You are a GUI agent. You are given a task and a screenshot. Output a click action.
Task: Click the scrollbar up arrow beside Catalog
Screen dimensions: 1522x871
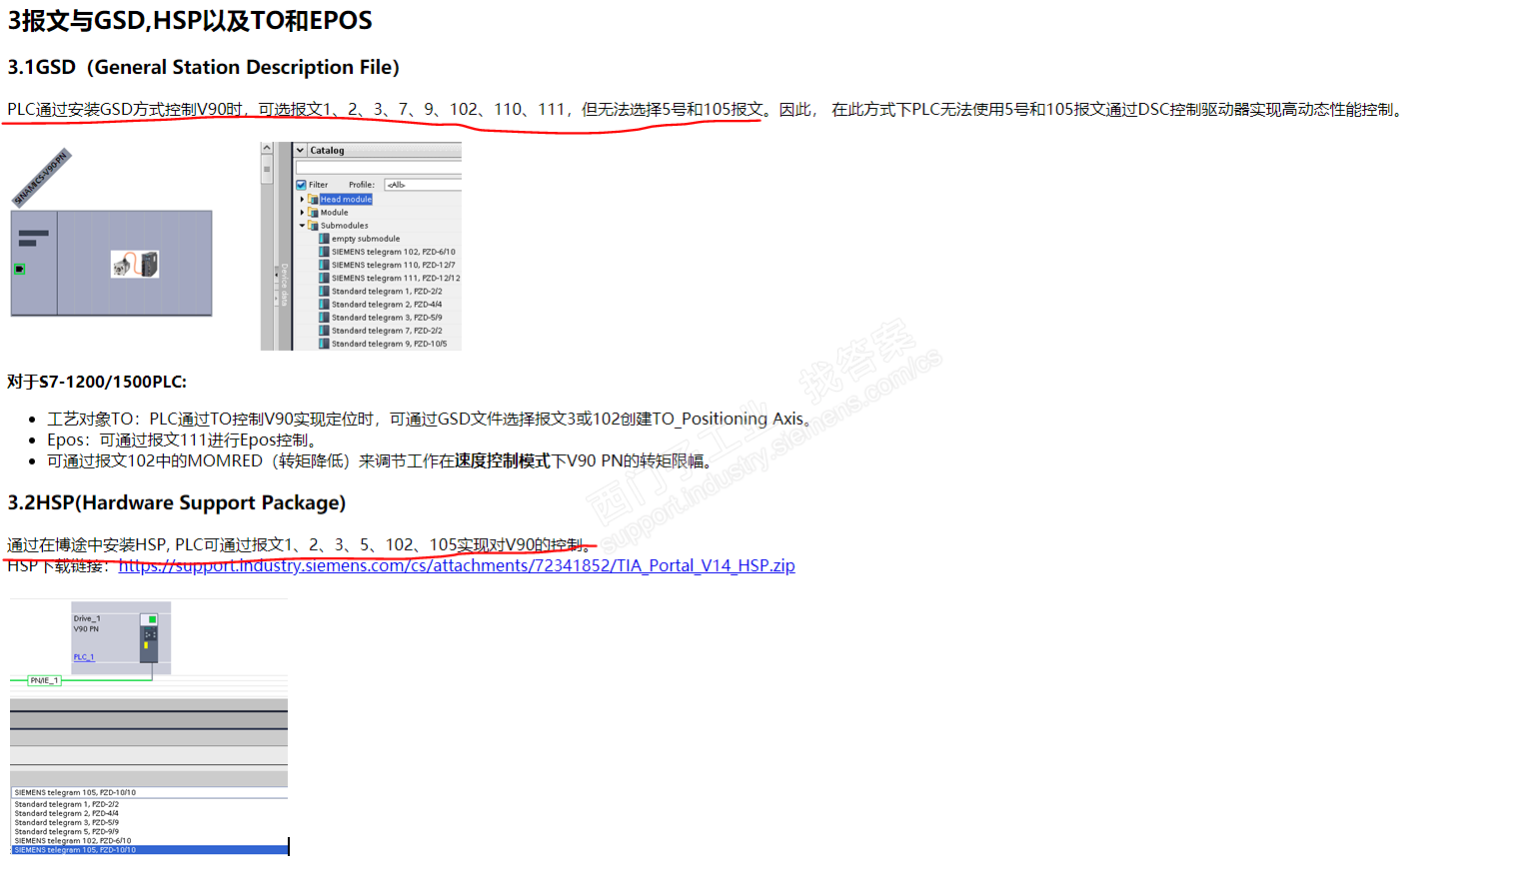[x=267, y=148]
